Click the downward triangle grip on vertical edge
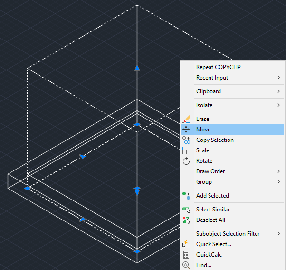286x270 pixels. click(137, 193)
